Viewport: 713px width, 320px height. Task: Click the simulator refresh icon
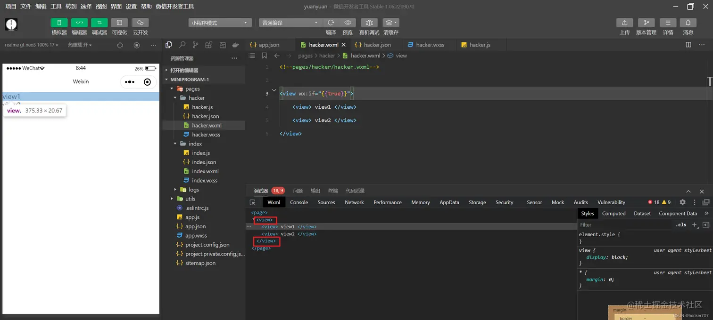click(x=120, y=45)
